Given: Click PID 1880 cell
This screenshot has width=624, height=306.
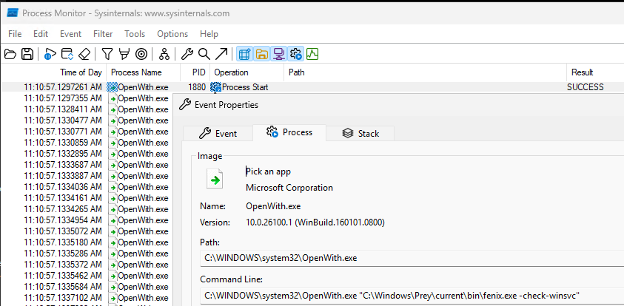Looking at the screenshot, I should coord(197,87).
